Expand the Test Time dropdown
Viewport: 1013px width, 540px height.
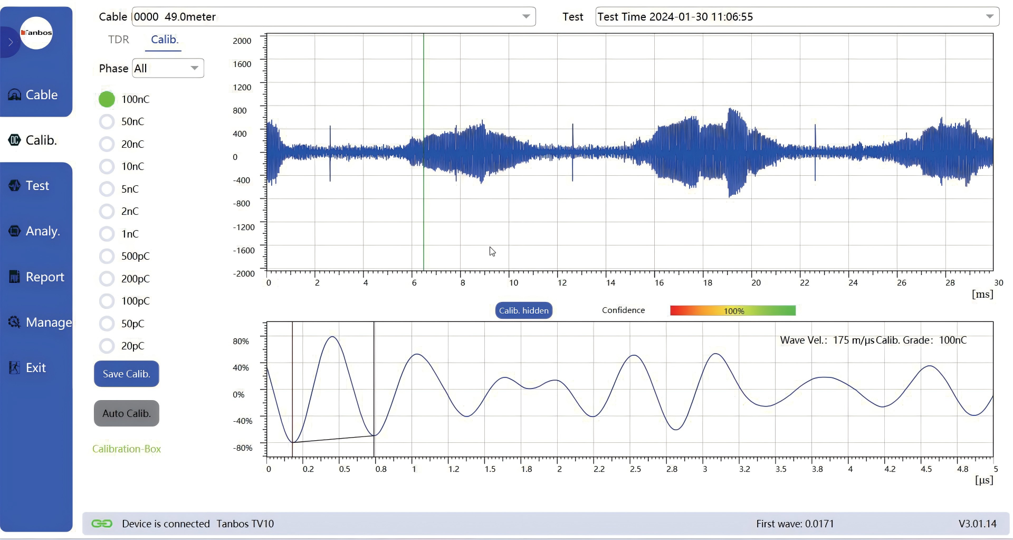point(989,17)
